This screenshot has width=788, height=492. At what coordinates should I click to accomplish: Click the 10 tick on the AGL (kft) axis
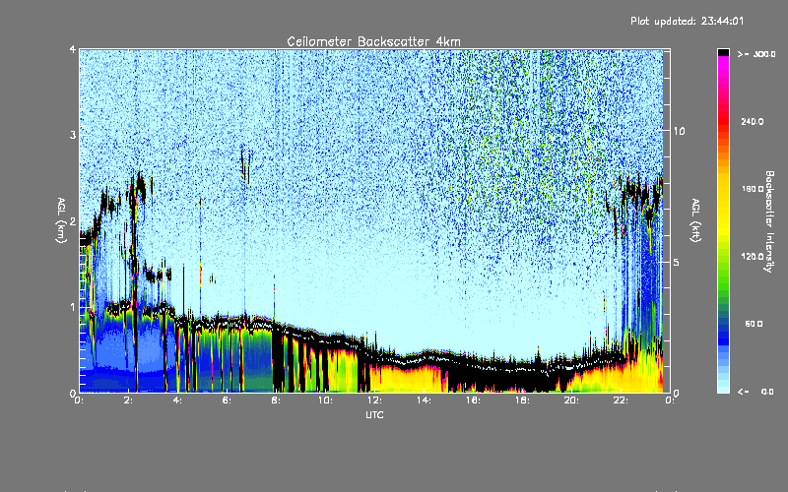pyautogui.click(x=679, y=131)
